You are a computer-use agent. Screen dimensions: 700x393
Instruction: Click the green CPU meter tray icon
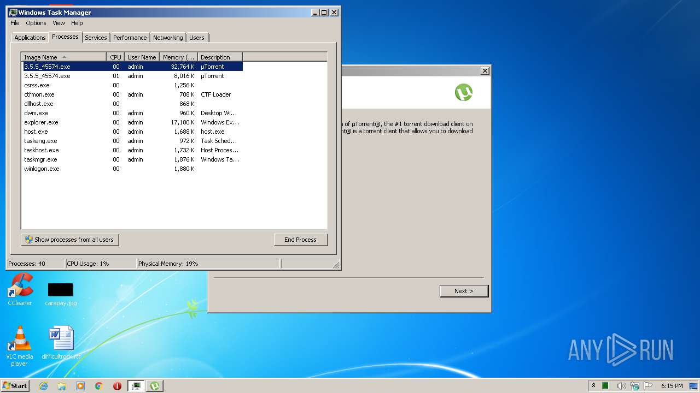pos(605,386)
